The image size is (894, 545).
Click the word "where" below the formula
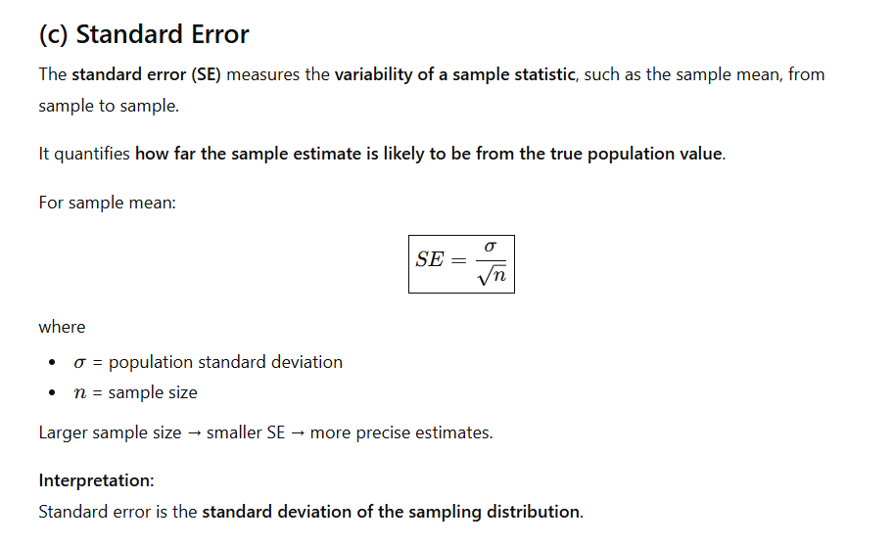[x=62, y=327]
